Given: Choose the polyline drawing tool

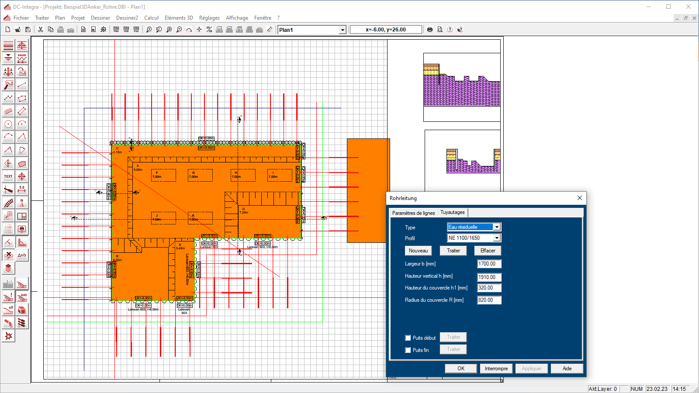Looking at the screenshot, I should coord(8,98).
